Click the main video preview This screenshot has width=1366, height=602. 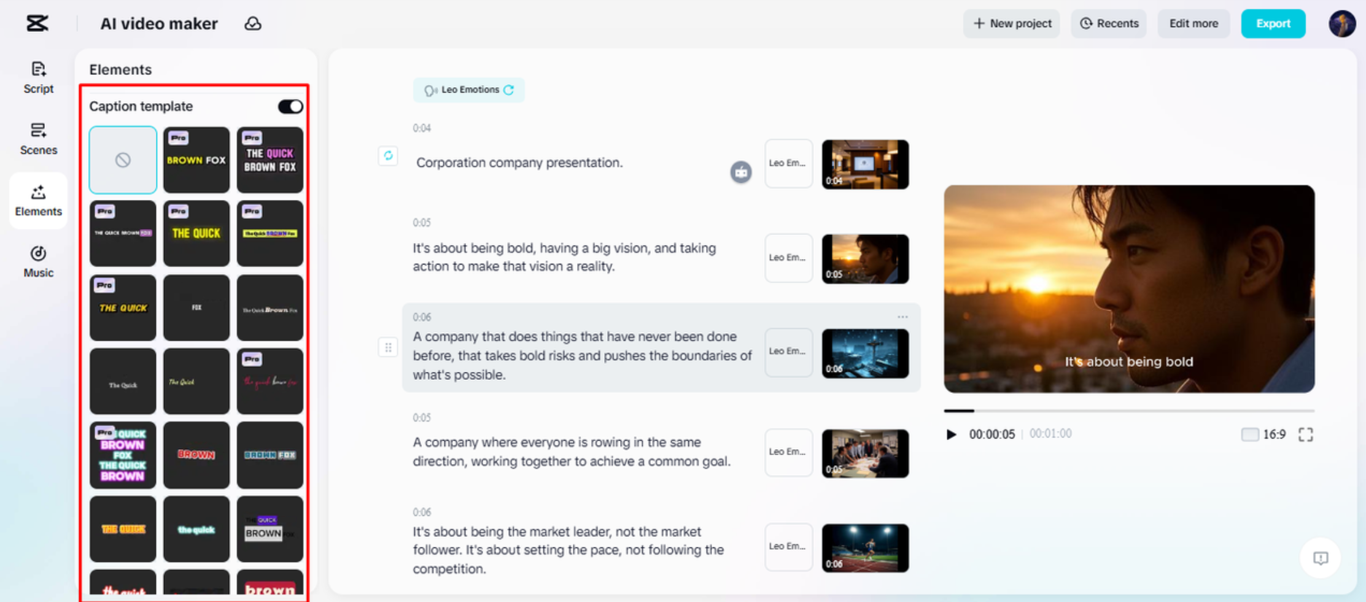pyautogui.click(x=1129, y=288)
